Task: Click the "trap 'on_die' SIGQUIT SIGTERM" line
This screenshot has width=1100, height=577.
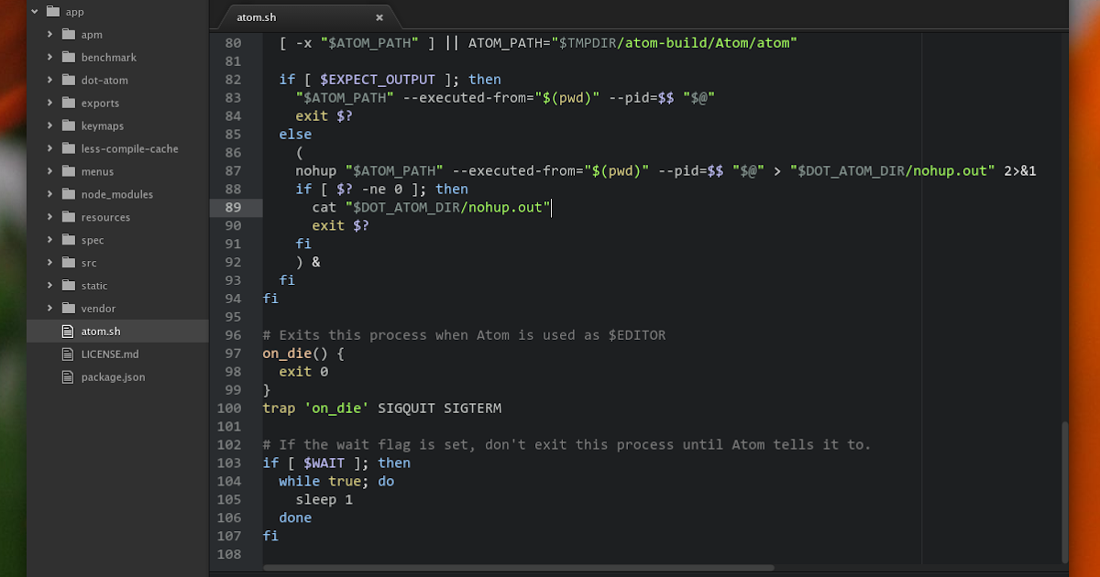Action: click(x=382, y=408)
